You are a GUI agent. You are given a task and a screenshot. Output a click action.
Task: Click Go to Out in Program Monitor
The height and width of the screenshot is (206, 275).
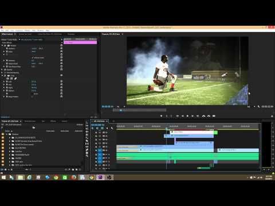[198, 116]
